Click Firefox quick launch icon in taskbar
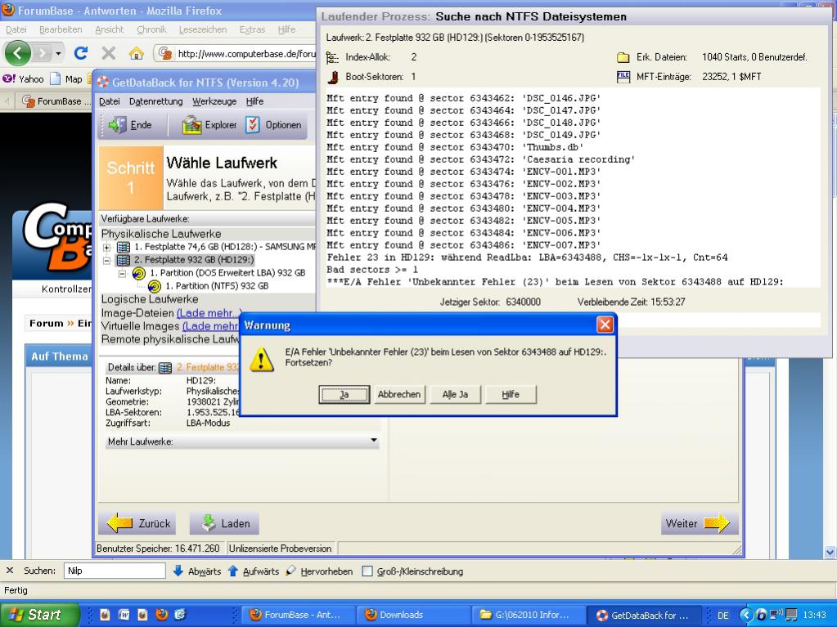 [x=162, y=615]
